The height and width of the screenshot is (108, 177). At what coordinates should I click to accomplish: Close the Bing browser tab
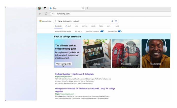pyautogui.click(x=83, y=8)
